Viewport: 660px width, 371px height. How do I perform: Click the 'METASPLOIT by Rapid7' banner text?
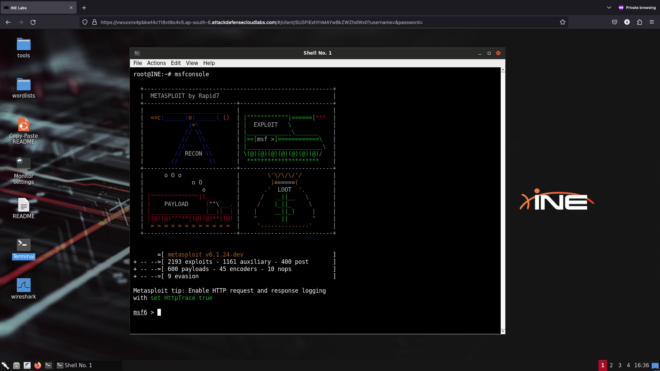[185, 96]
